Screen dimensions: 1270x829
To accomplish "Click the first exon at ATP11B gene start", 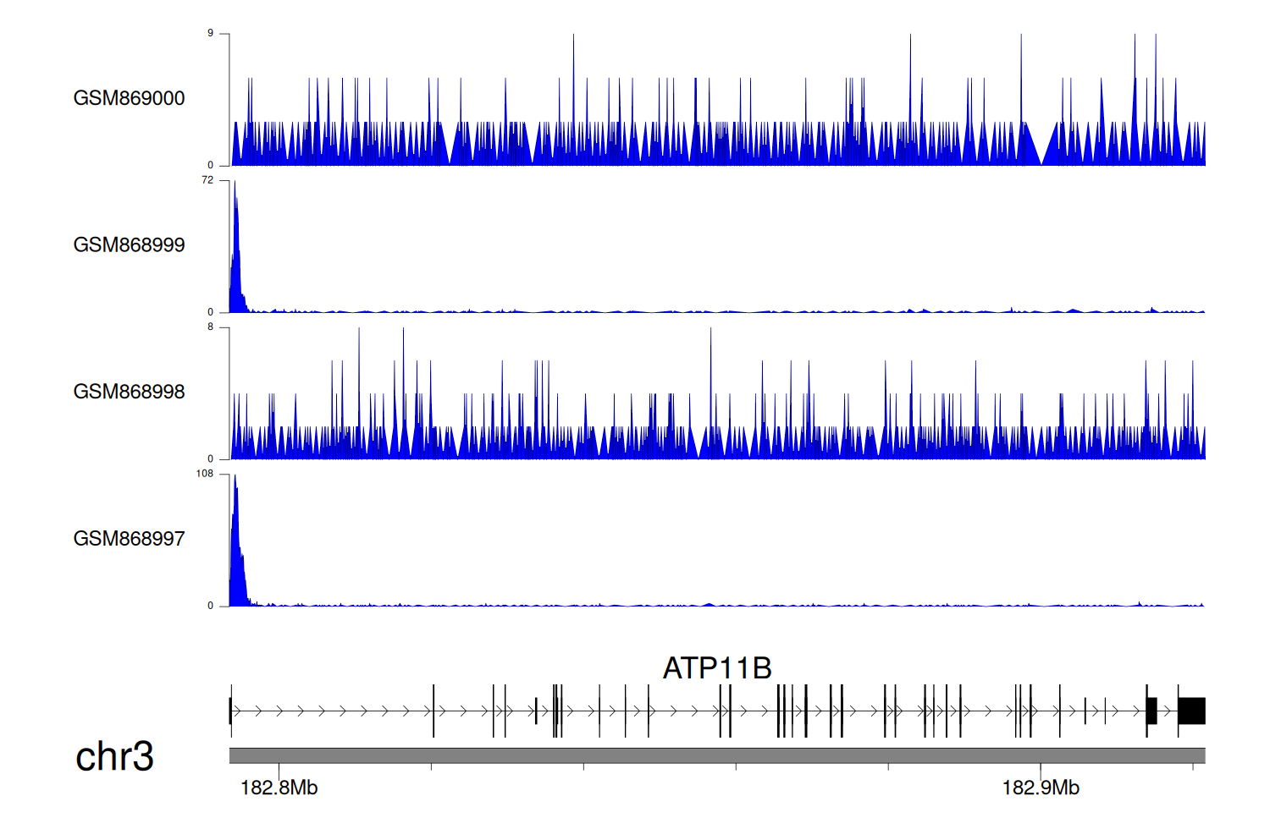I will pyautogui.click(x=230, y=711).
